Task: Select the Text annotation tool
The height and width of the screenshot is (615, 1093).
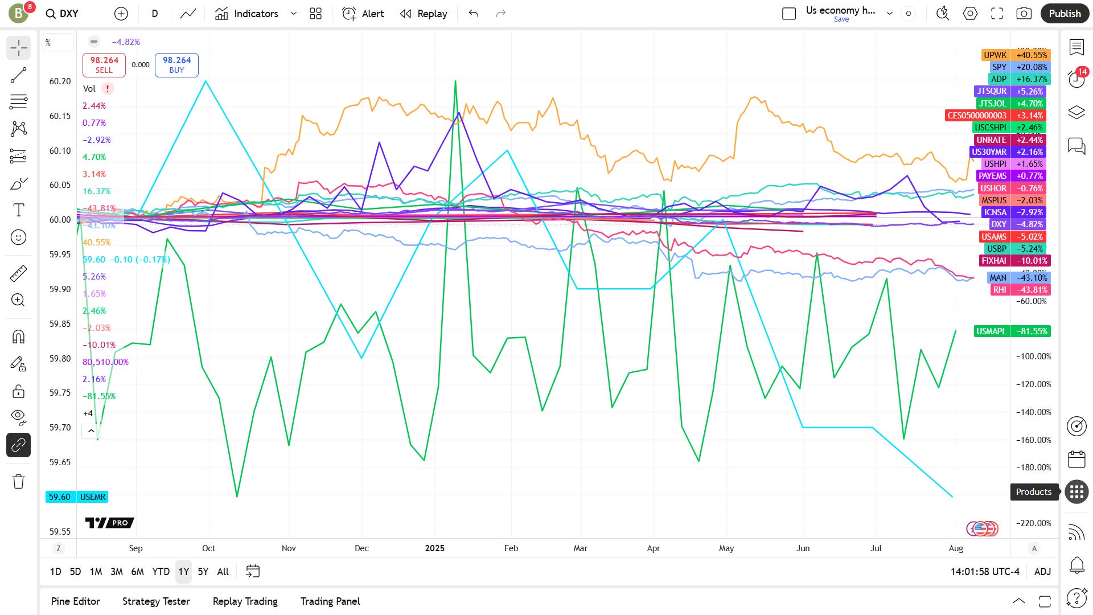Action: pyautogui.click(x=18, y=210)
